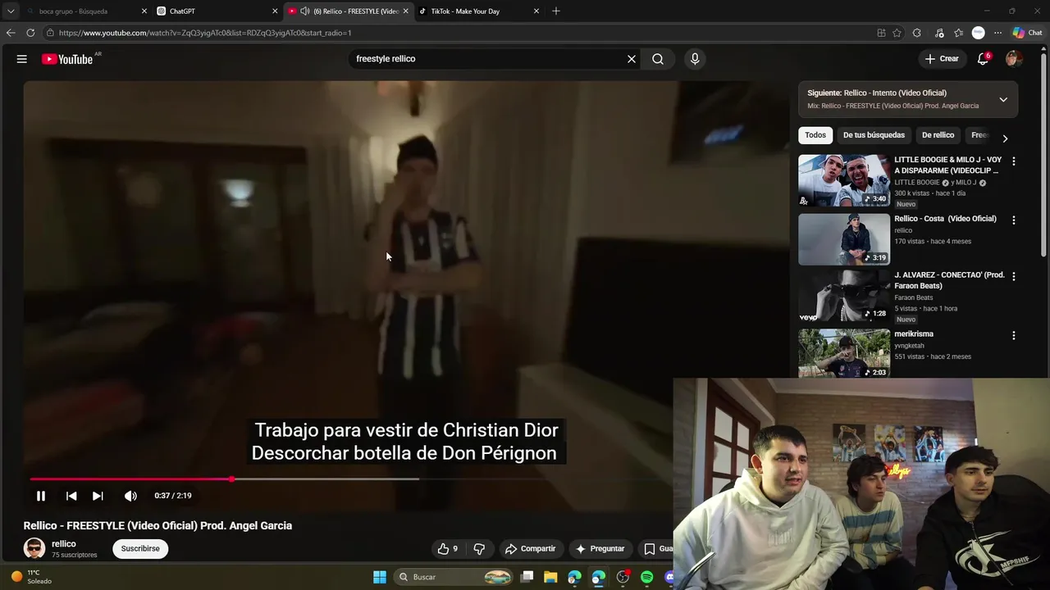1050x590 pixels.
Task: Open File Explorer from the taskbar
Action: click(x=550, y=577)
